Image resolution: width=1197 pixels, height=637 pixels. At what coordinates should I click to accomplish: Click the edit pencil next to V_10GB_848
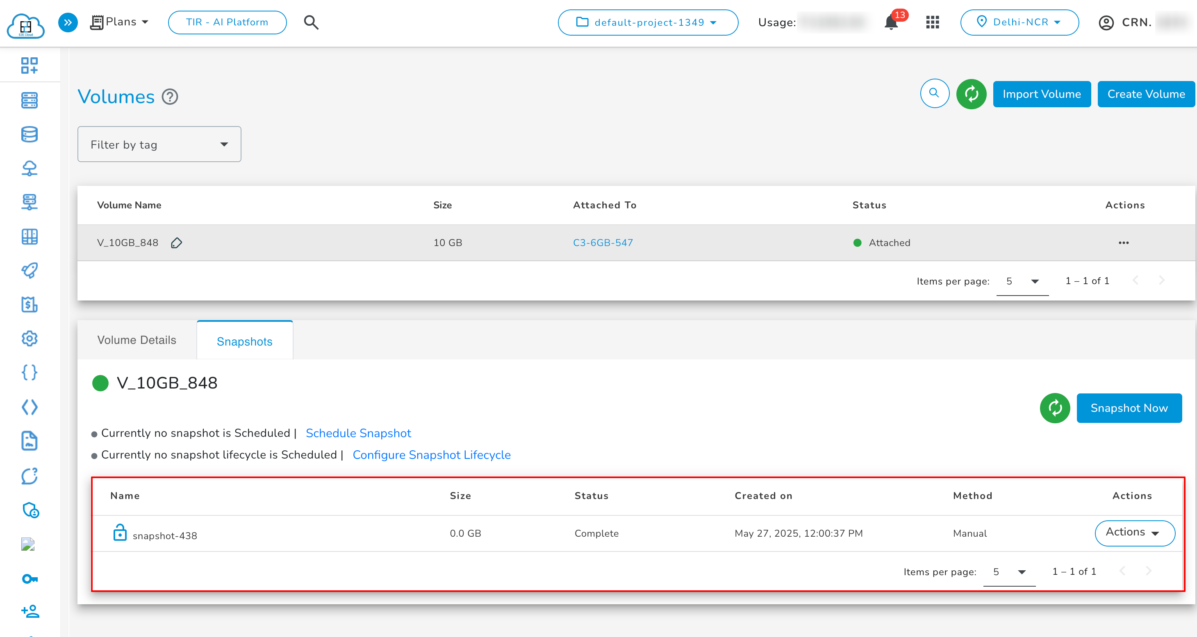(x=176, y=243)
